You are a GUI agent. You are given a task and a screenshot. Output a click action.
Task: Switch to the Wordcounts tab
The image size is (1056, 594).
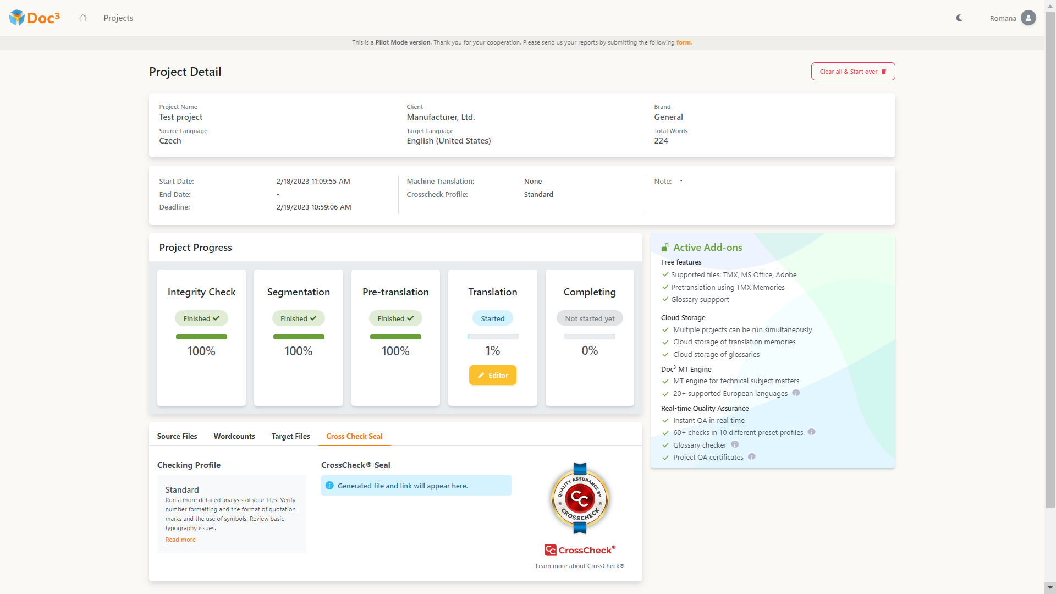click(x=234, y=436)
